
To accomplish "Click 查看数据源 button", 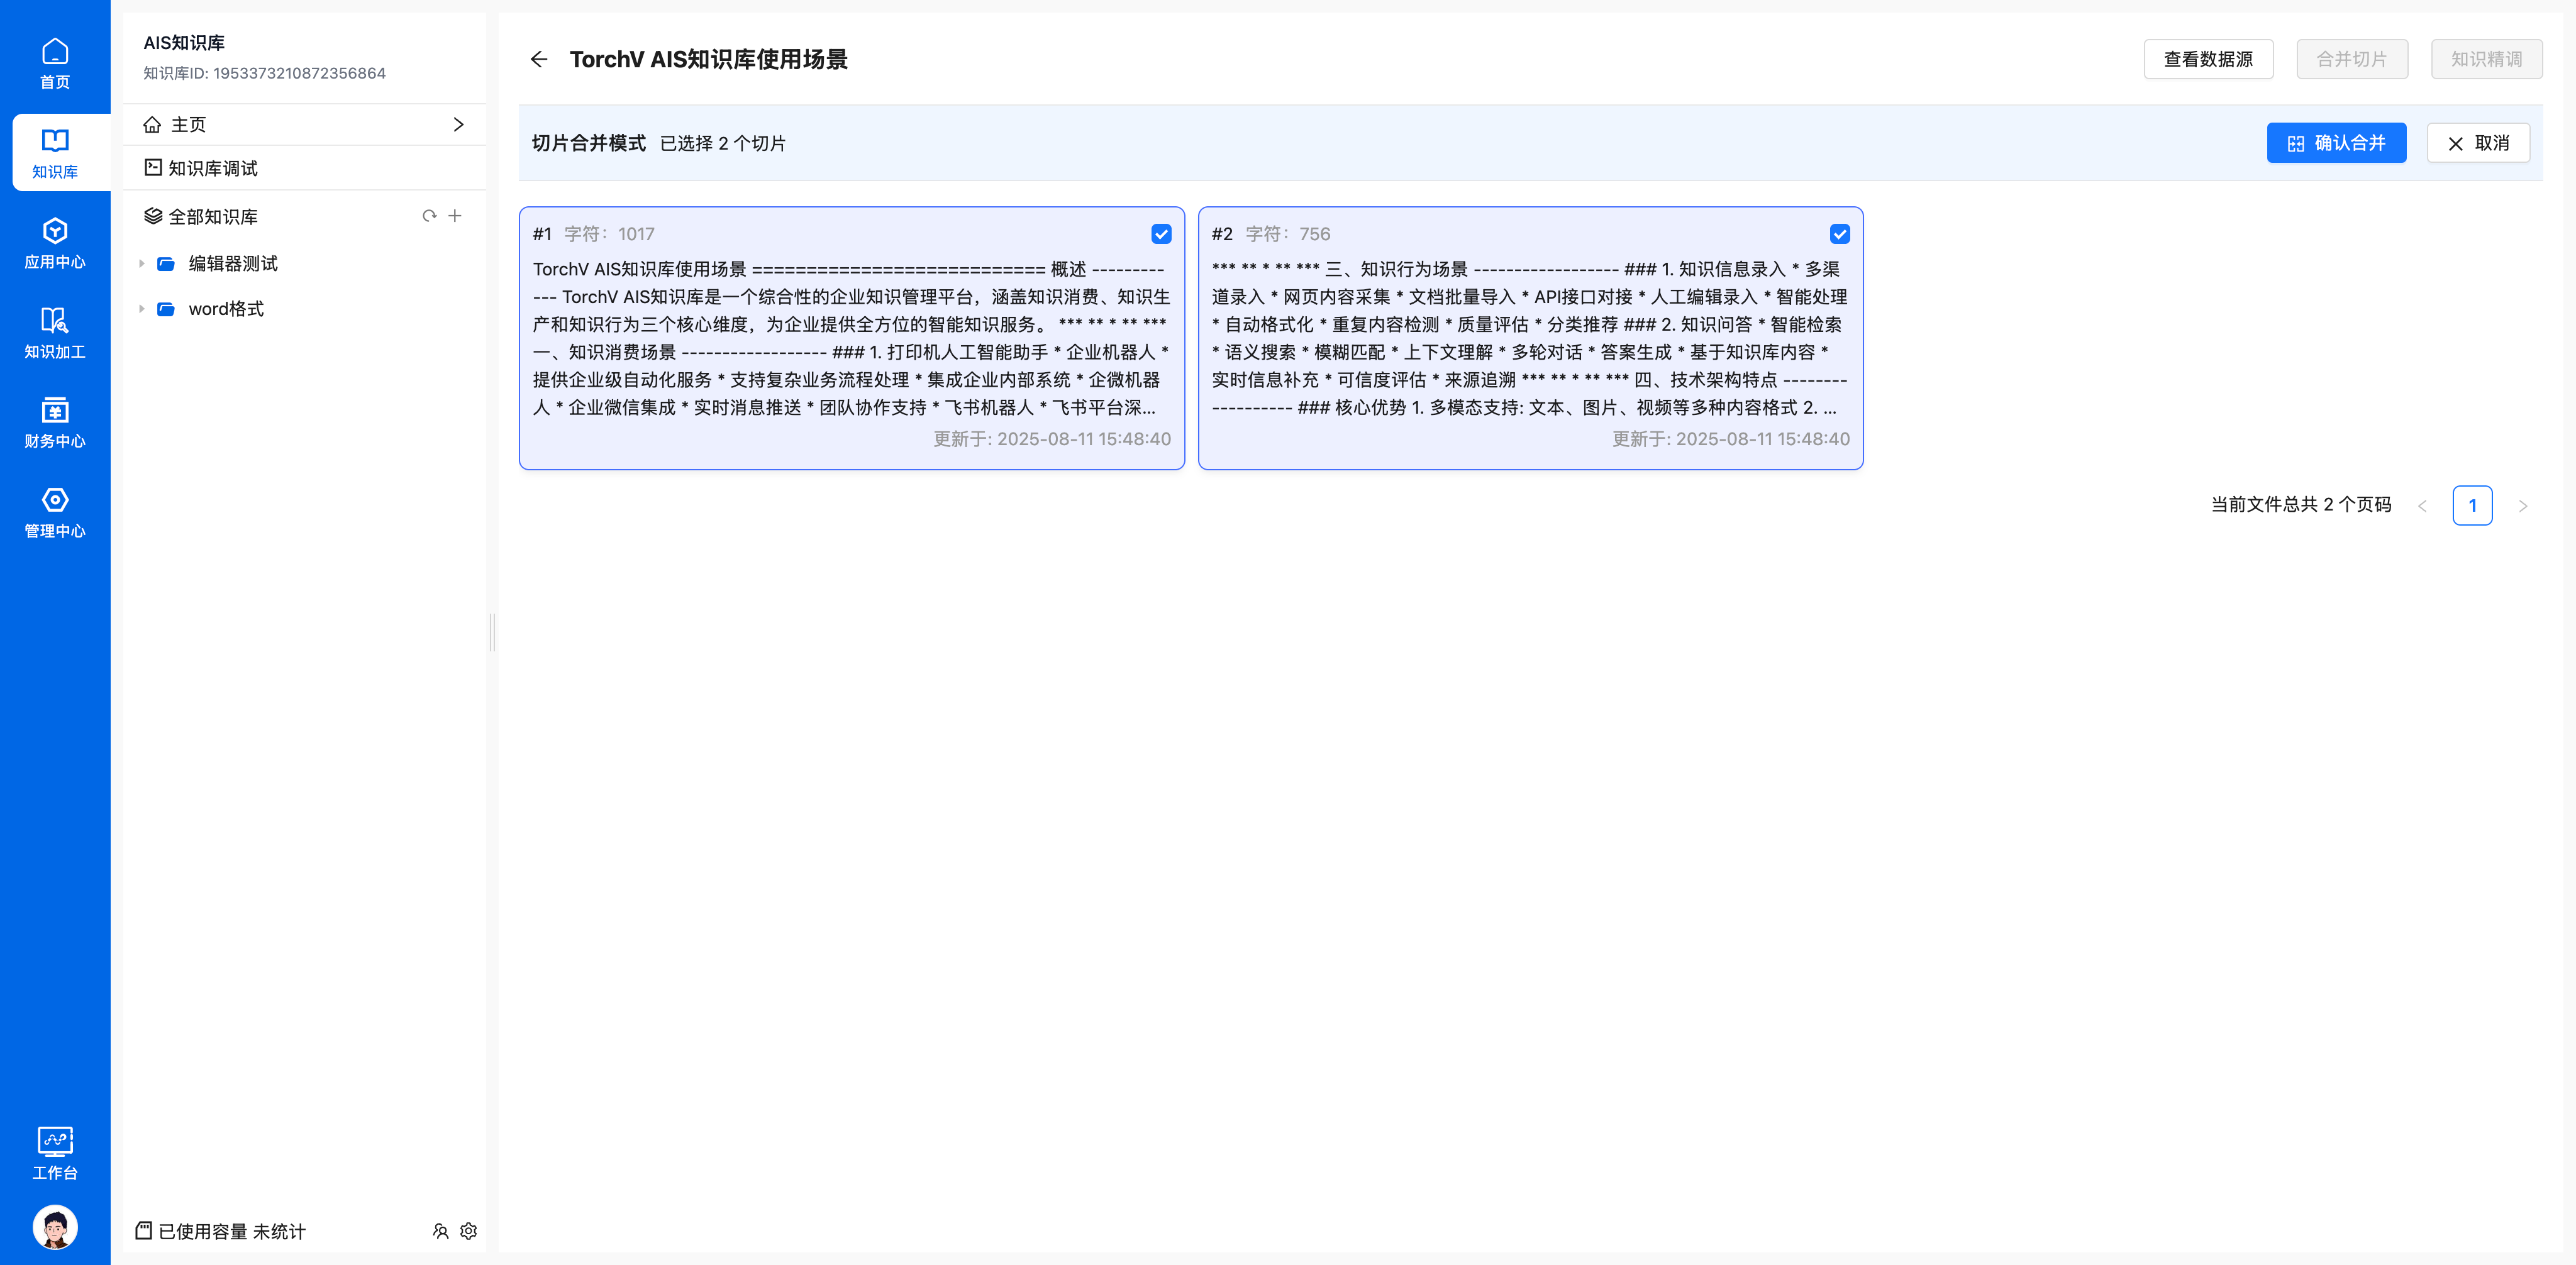I will [2208, 59].
